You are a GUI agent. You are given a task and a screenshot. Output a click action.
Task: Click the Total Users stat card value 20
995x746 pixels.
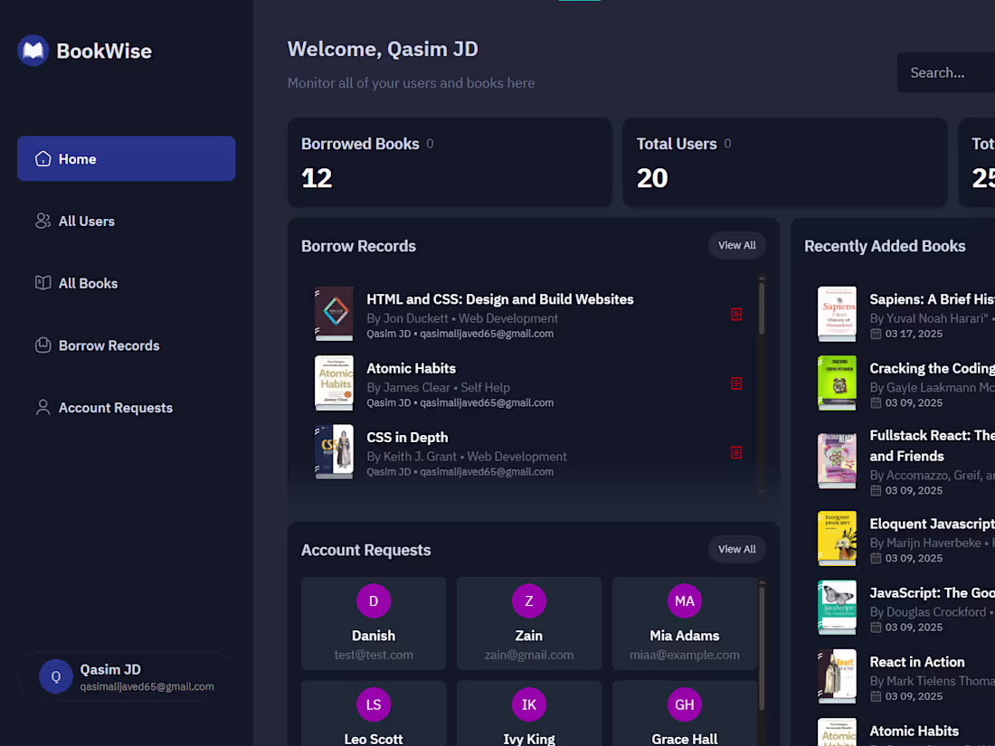(x=652, y=178)
